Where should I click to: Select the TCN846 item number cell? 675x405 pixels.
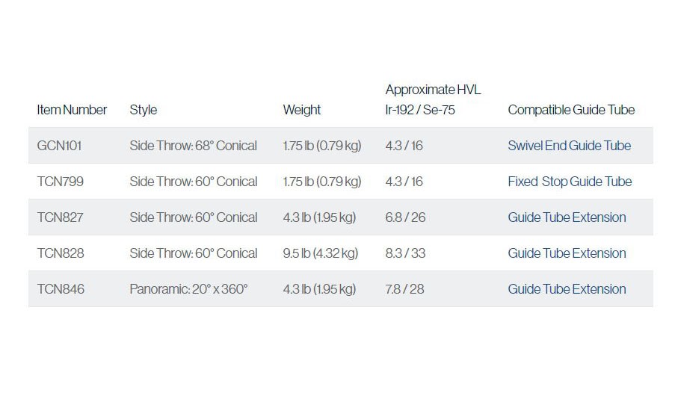click(61, 288)
